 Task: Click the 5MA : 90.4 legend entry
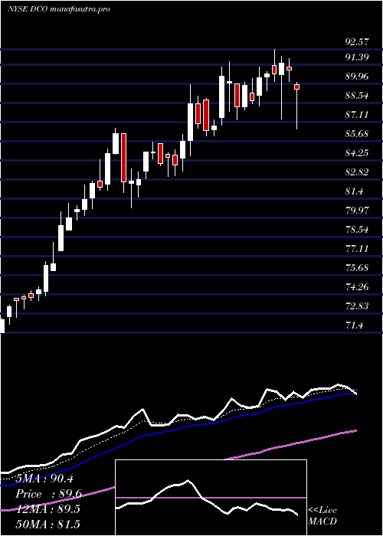[x=44, y=479]
